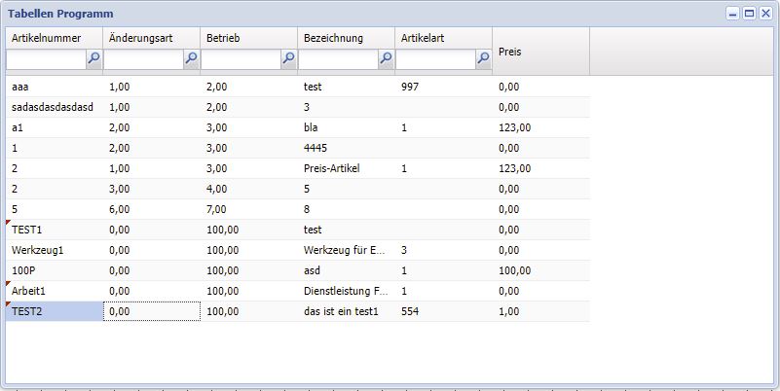Screen dimensions: 780x391
Task: Click the Preis-Artikel description cell
Action: click(x=346, y=168)
